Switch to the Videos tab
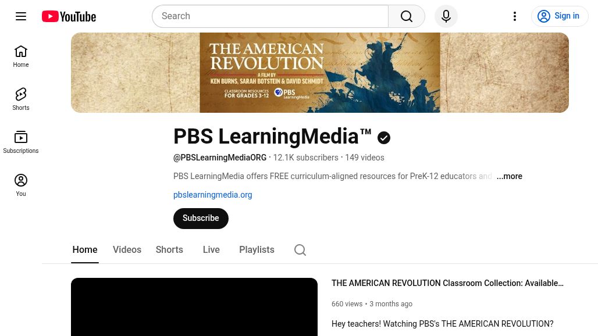 pyautogui.click(x=127, y=249)
